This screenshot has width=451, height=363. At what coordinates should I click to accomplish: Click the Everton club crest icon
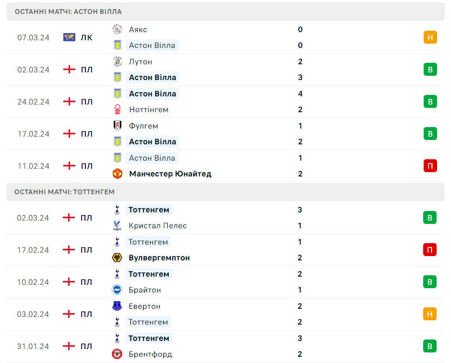[x=117, y=306]
